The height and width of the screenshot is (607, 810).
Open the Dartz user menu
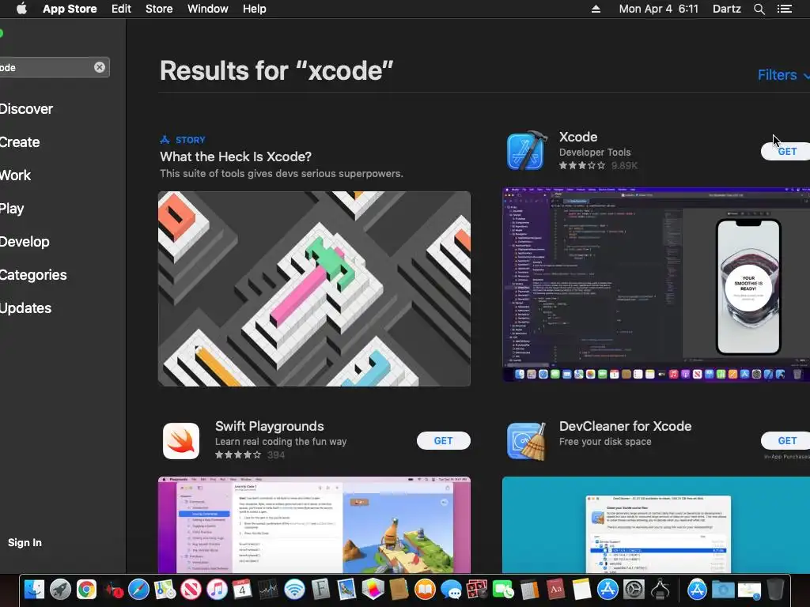click(727, 9)
